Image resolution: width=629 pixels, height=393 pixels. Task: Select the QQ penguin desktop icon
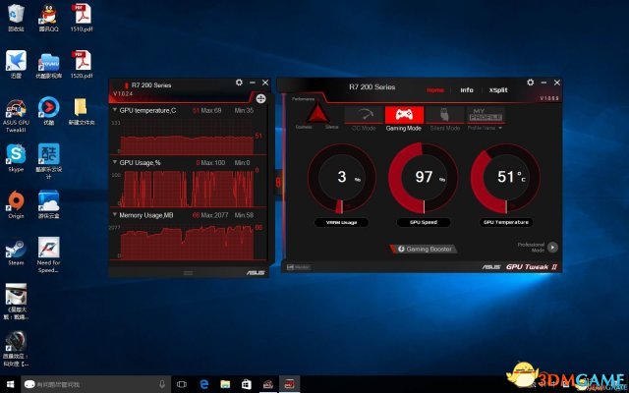[48, 18]
